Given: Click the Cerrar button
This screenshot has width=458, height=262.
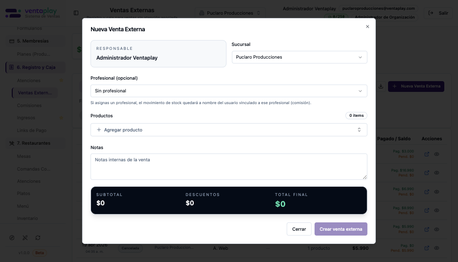Looking at the screenshot, I should [x=299, y=229].
